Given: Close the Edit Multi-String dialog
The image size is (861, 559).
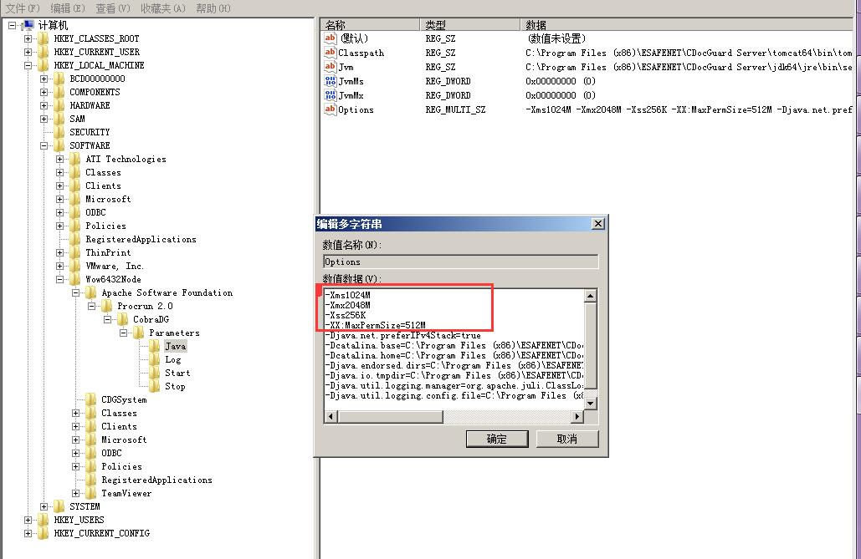Looking at the screenshot, I should pos(597,224).
